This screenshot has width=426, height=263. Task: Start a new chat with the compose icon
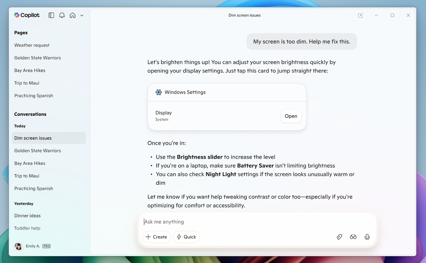click(360, 15)
